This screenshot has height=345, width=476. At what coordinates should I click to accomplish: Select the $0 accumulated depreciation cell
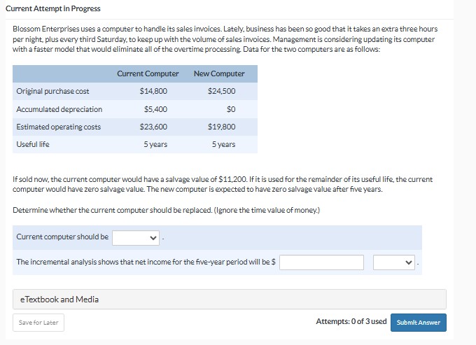point(230,109)
